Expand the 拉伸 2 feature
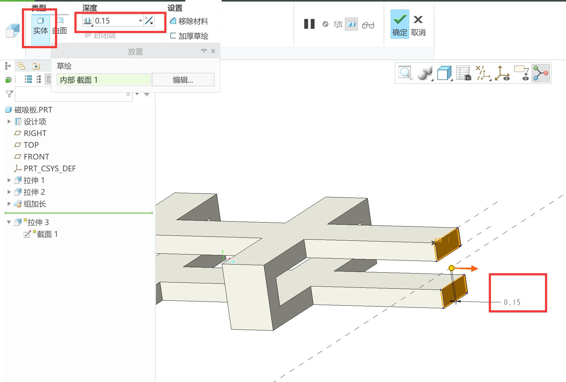The height and width of the screenshot is (382, 566). pos(9,192)
